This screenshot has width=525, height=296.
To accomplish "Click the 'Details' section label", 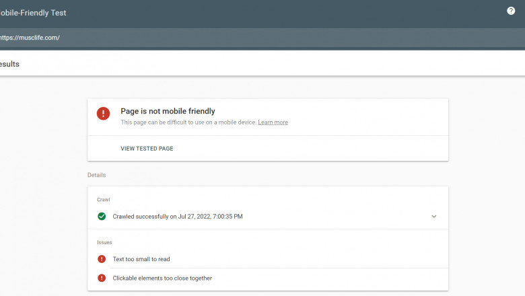I will click(96, 175).
